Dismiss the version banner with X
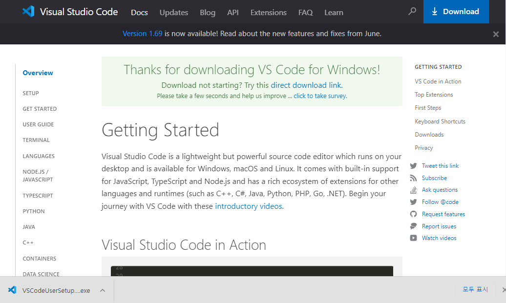506x303 pixels. pyautogui.click(x=496, y=34)
